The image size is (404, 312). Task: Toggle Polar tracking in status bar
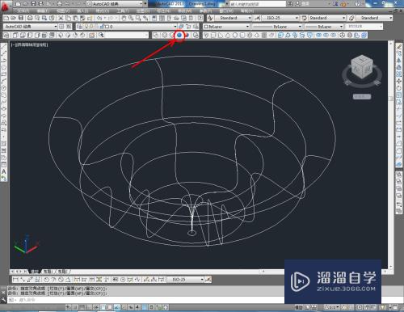(x=96, y=307)
